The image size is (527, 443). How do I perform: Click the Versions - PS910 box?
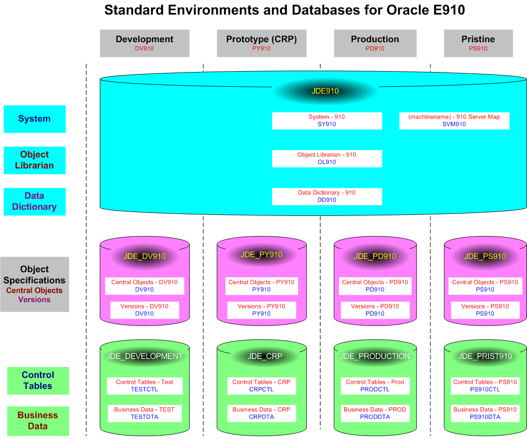(485, 310)
